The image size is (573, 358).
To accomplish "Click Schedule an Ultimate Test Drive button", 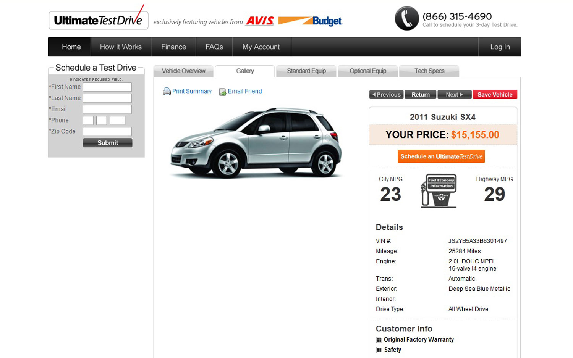I will [441, 156].
